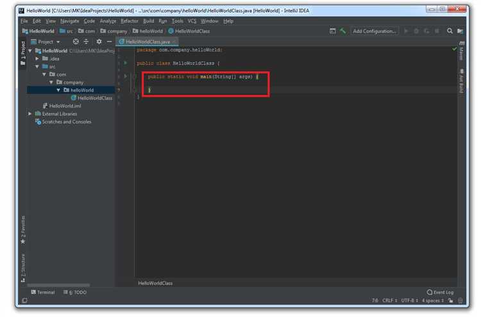
Task: Open the Event Log
Action: point(440,292)
